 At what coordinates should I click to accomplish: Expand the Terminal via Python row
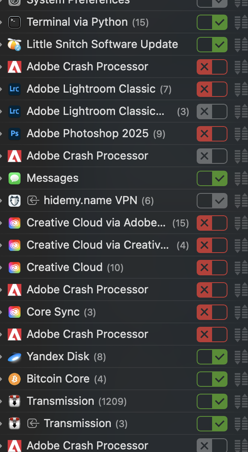pos(1,22)
